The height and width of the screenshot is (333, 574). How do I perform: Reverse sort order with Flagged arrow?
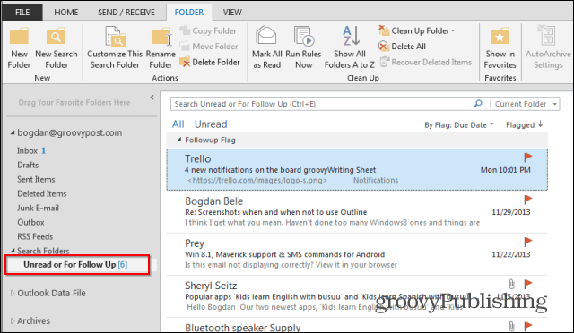click(541, 124)
